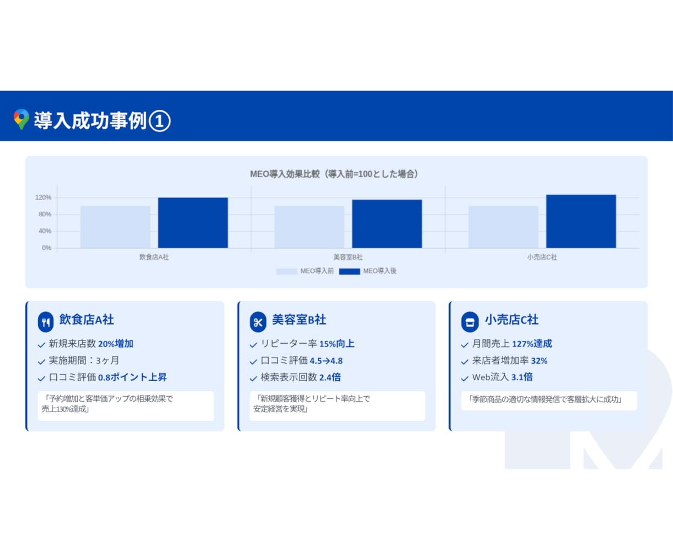
Task: Click the dark blue bar for 美容室B社
Action: pos(387,224)
